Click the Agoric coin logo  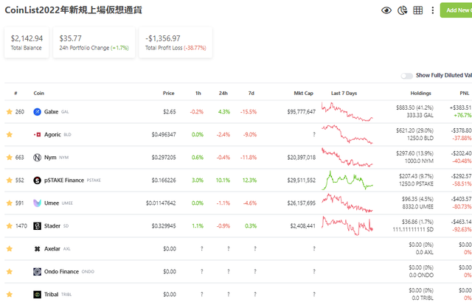[37, 135]
